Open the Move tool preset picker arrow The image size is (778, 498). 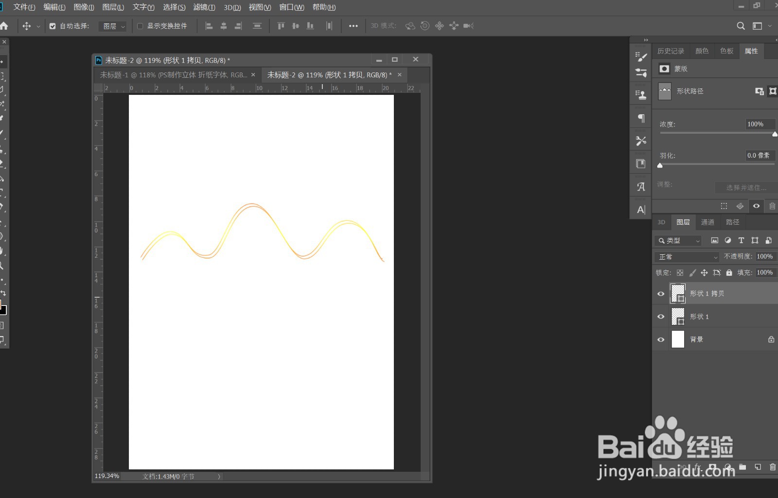pos(38,26)
